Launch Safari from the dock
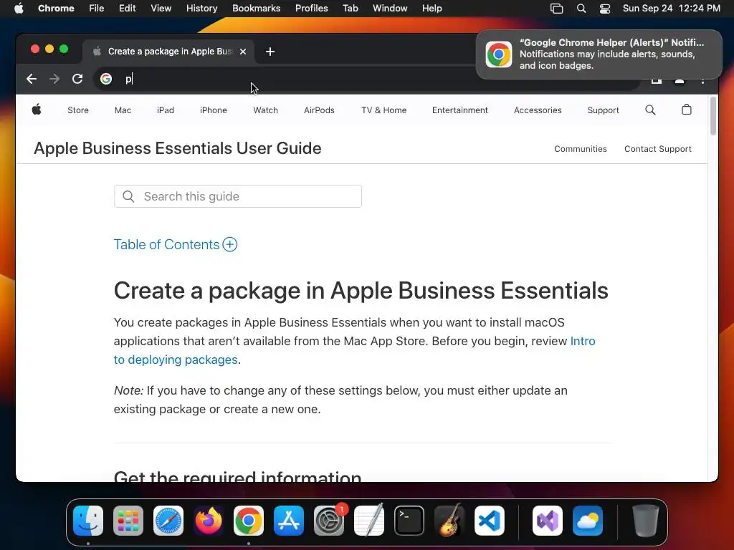The image size is (734, 550). point(168,521)
